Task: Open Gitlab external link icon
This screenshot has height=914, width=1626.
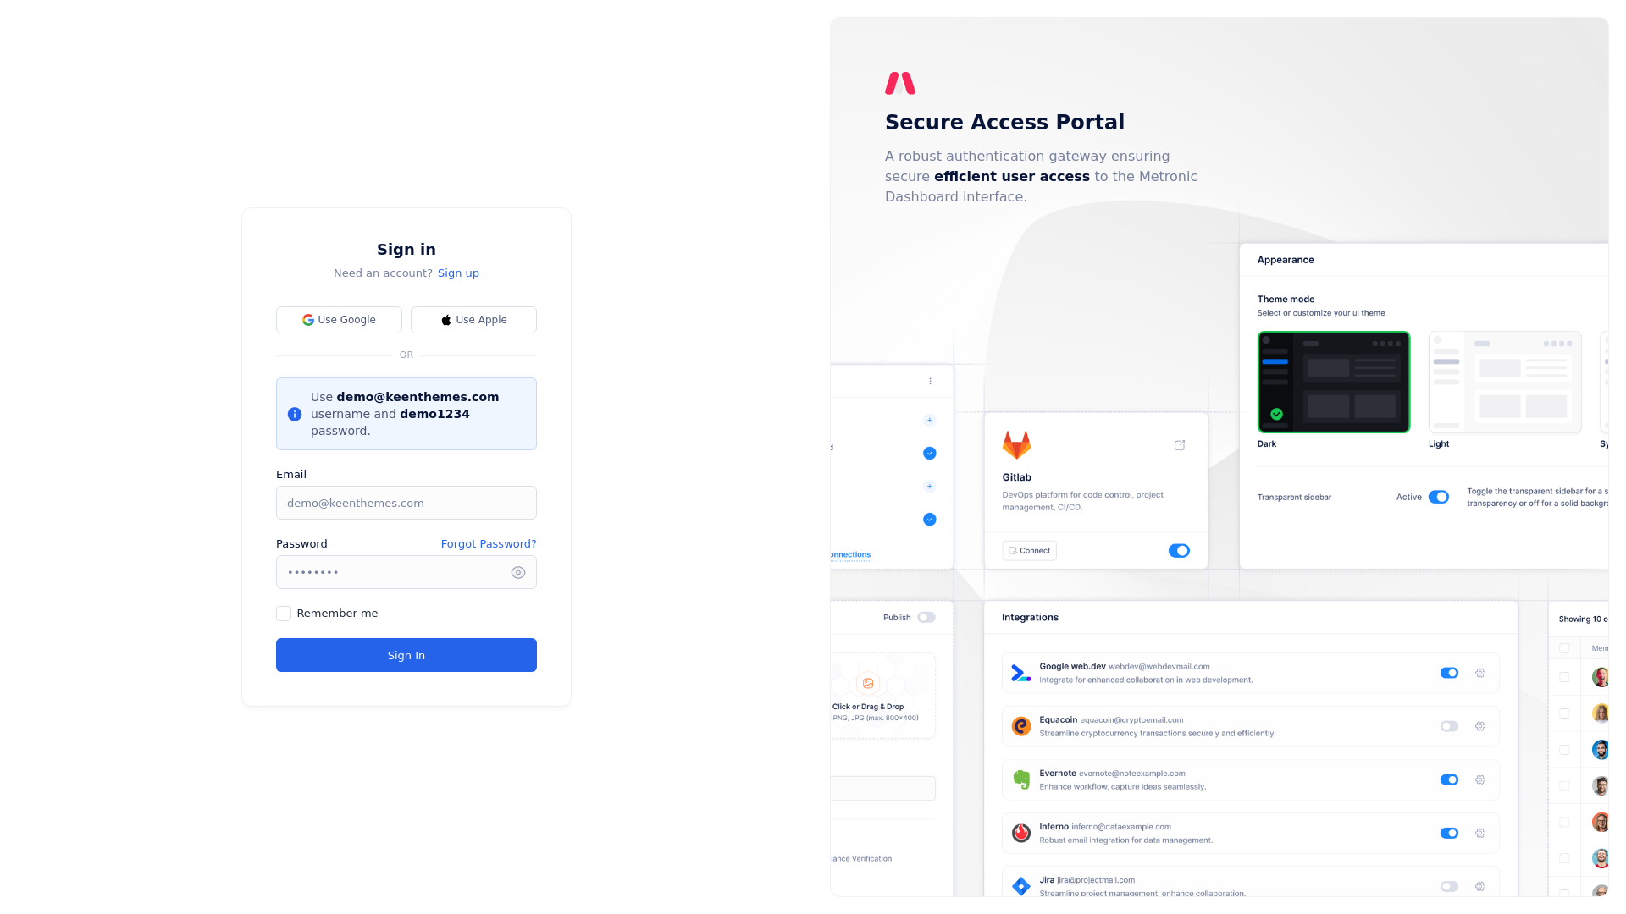Action: coord(1180,445)
